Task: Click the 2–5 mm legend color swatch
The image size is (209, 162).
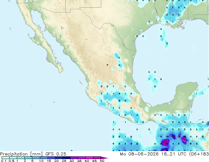Action: click(29, 158)
